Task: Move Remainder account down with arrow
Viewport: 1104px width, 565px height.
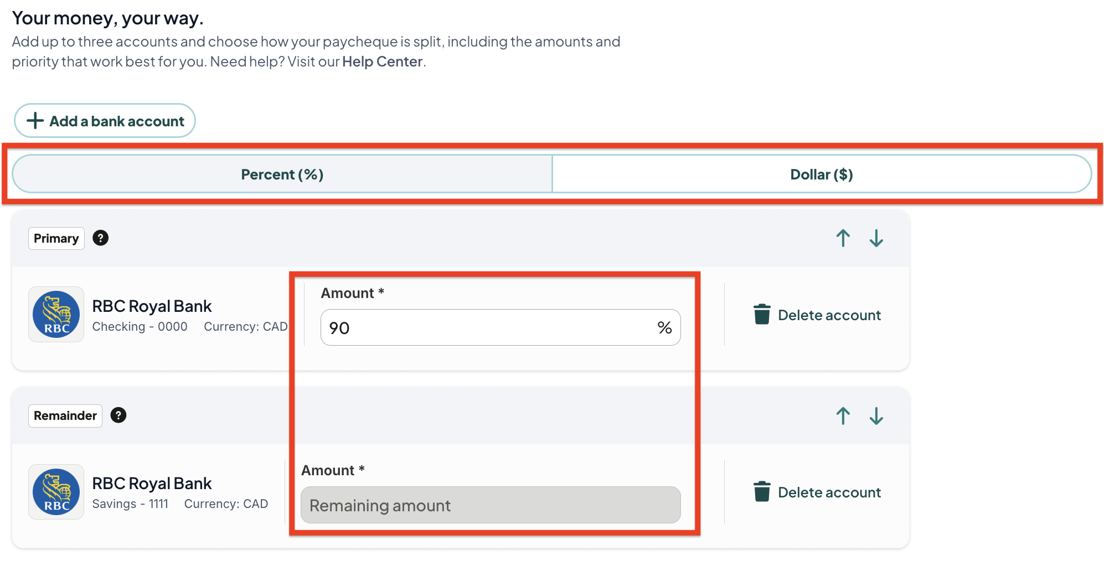Action: [x=876, y=415]
